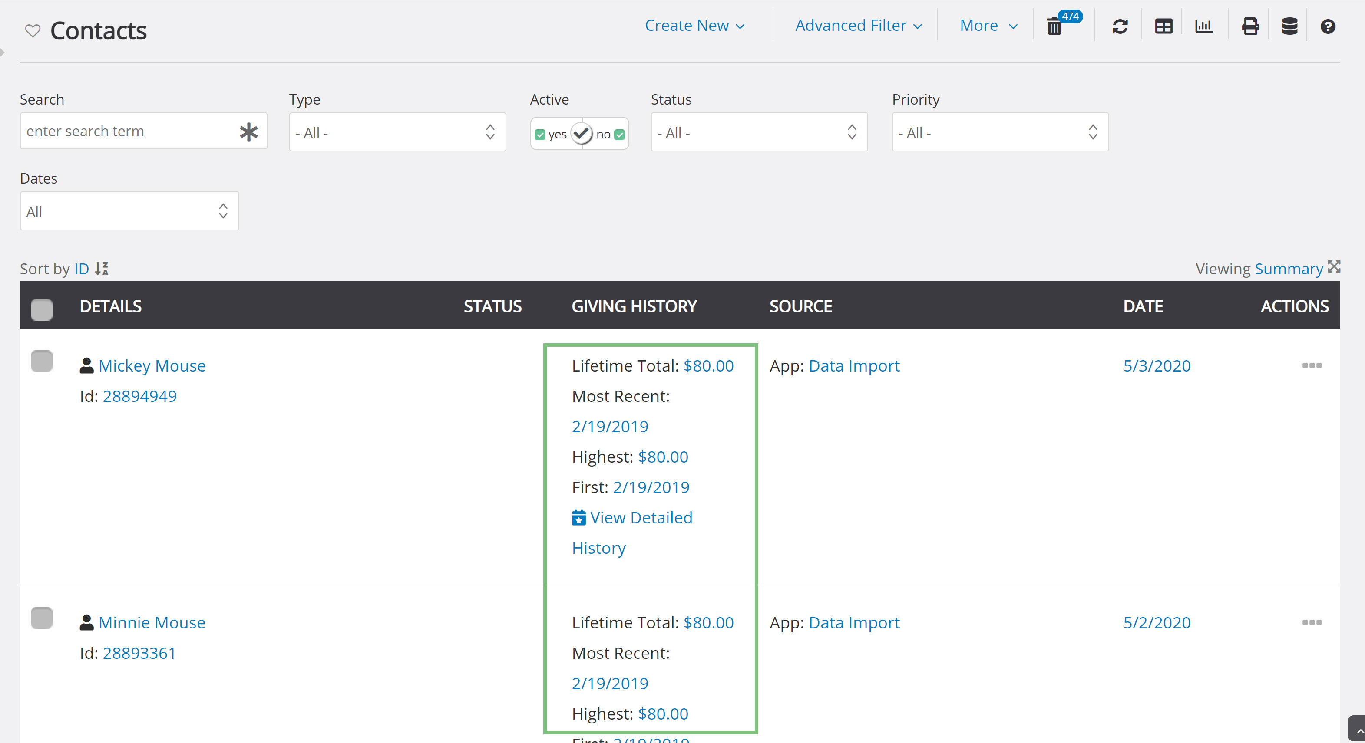Viewport: 1365px width, 743px height.
Task: Click date 5/3/2020
Action: (1157, 366)
